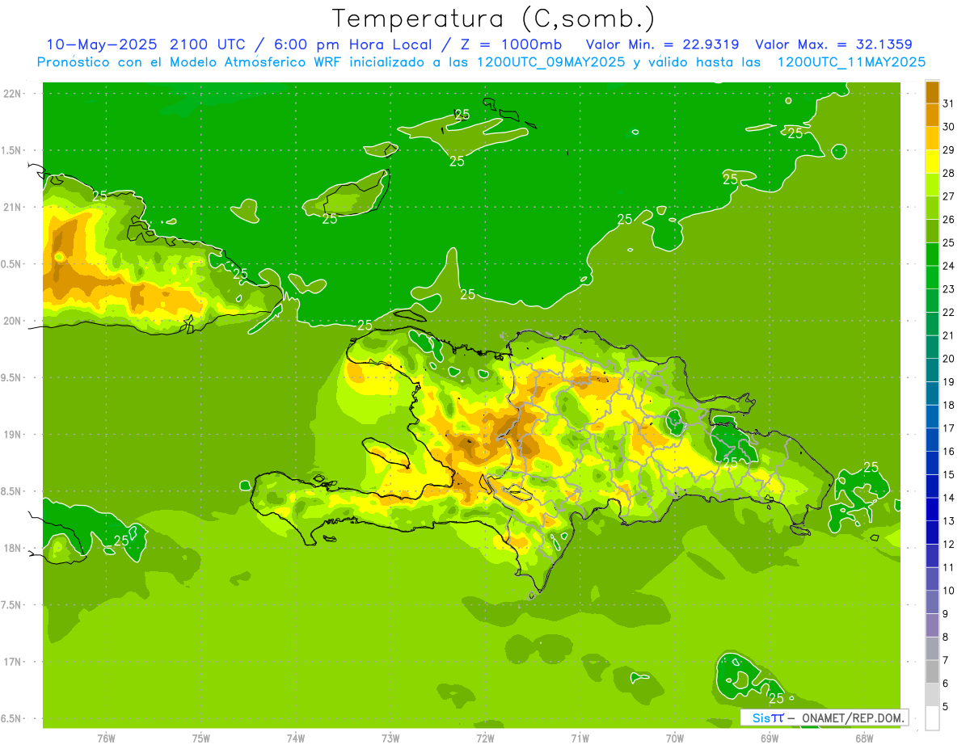Click the legend value "26"
The width and height of the screenshot is (970, 749).
(949, 220)
